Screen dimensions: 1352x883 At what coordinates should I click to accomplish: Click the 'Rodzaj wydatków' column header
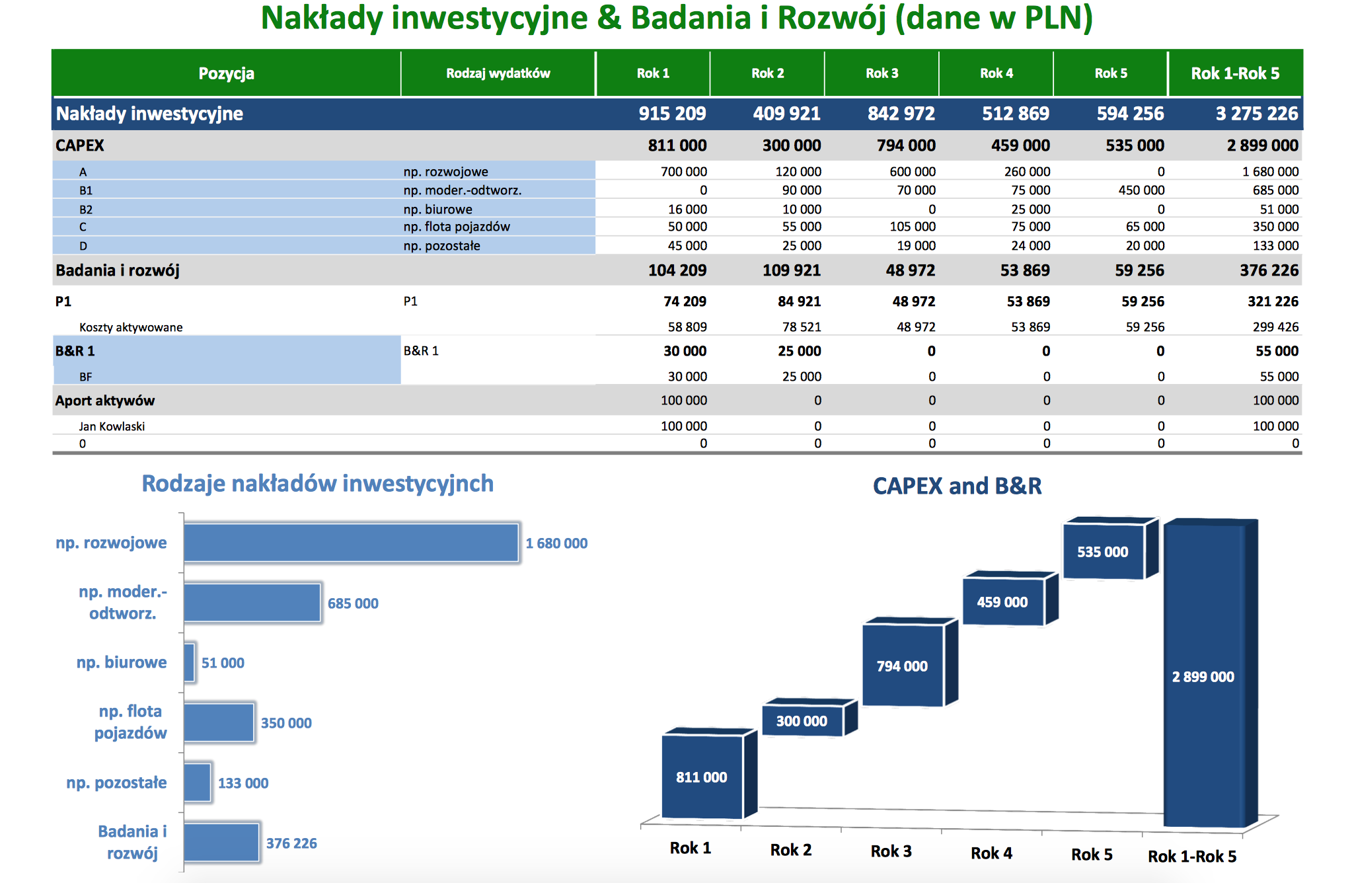[x=498, y=73]
